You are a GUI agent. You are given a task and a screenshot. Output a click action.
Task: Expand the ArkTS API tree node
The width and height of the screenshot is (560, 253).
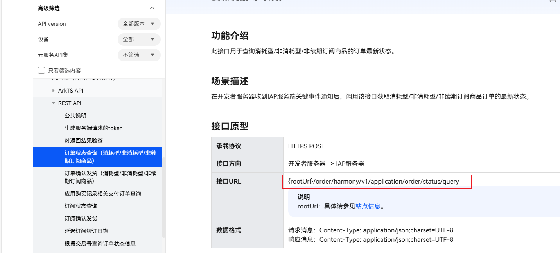click(x=54, y=91)
